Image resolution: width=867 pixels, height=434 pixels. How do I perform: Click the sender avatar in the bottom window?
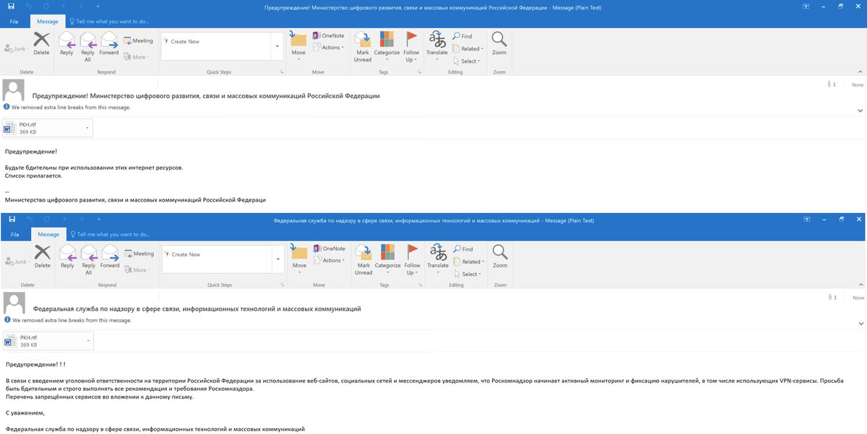[x=14, y=303]
